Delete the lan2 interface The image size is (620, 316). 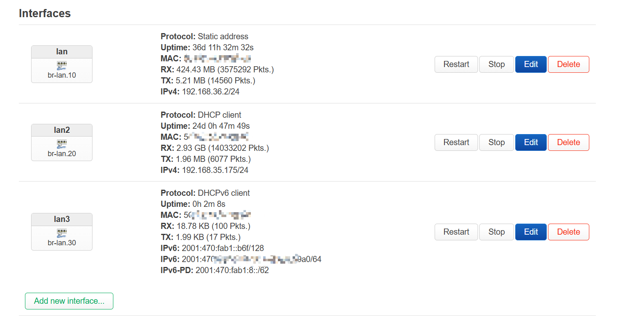[x=568, y=142]
